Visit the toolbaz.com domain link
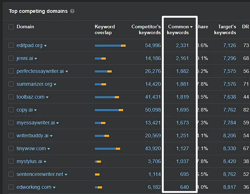The width and height of the screenshot is (250, 194). click(31, 97)
